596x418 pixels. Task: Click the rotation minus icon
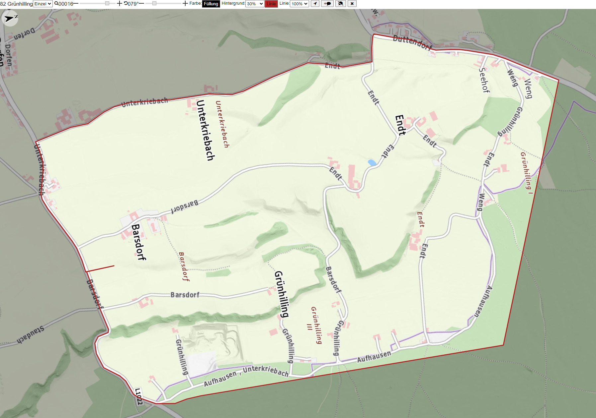[141, 4]
